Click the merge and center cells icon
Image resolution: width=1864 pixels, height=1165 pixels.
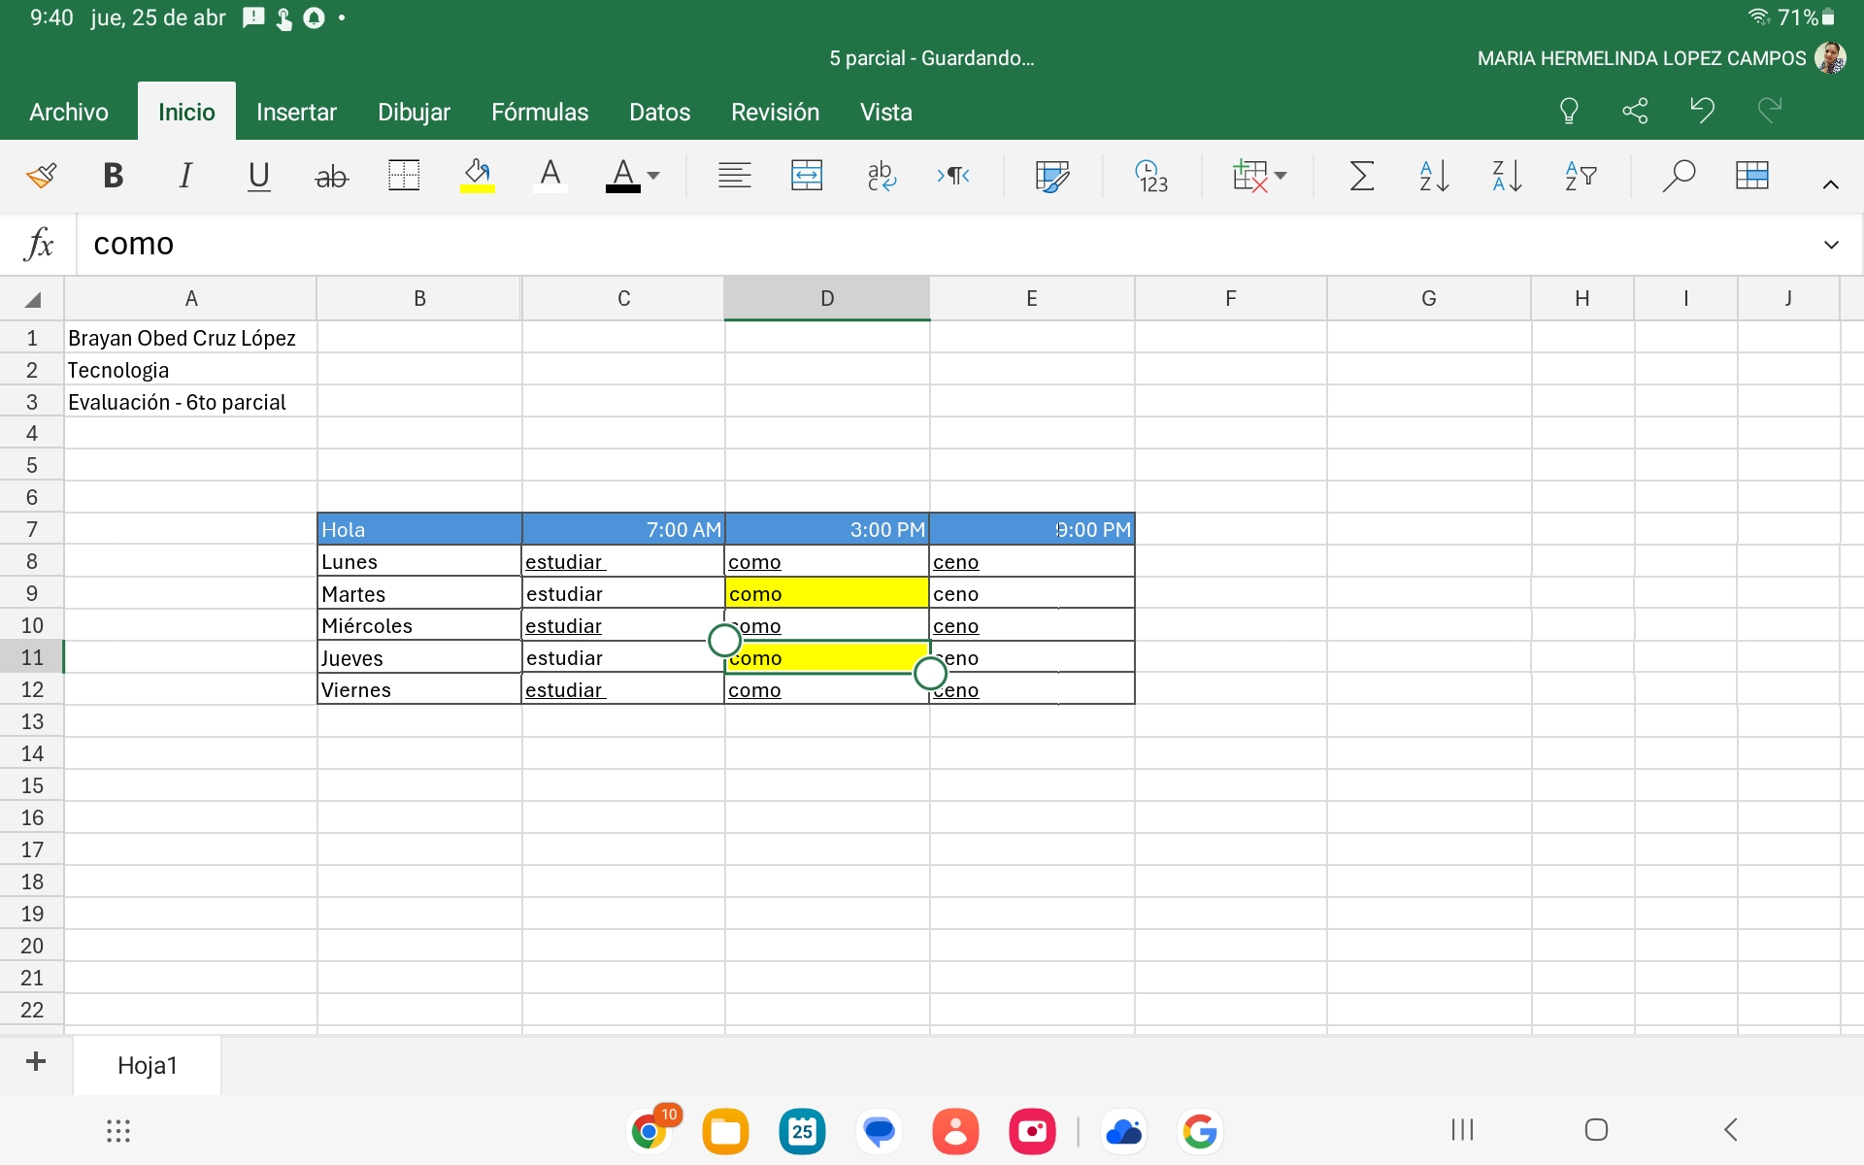807,176
